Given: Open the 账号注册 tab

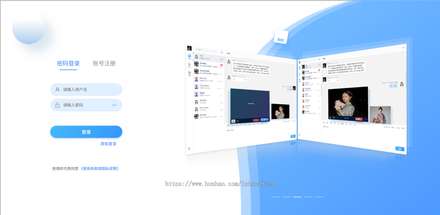Looking at the screenshot, I should click(104, 63).
